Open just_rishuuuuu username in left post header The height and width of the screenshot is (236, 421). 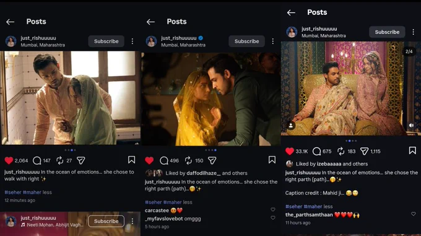38,38
